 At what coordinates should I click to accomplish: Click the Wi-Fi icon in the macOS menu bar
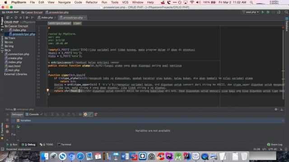[192, 2]
